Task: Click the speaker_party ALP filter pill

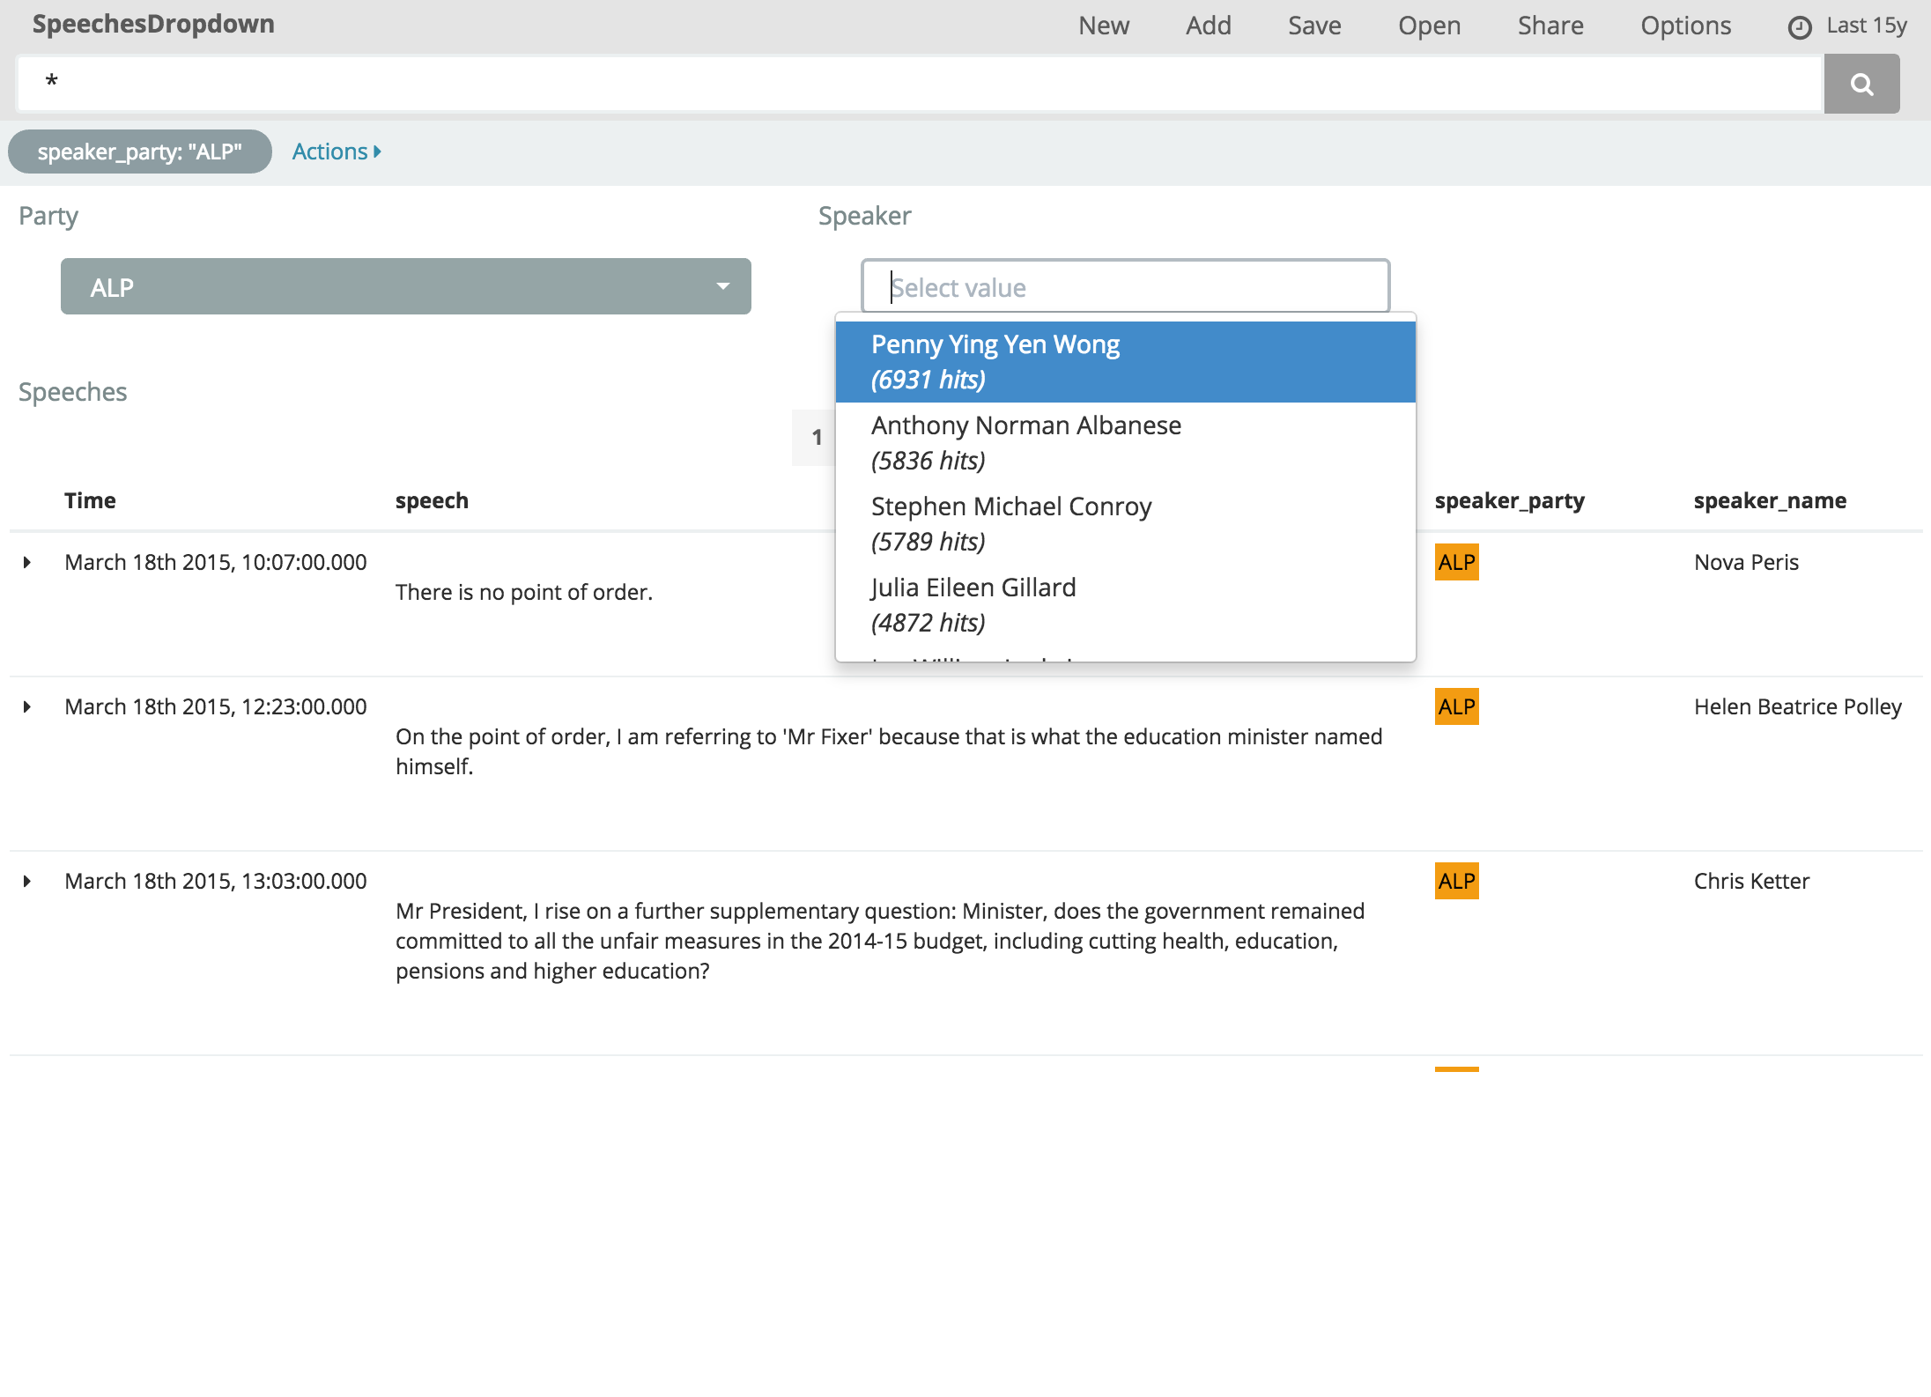Action: [139, 152]
